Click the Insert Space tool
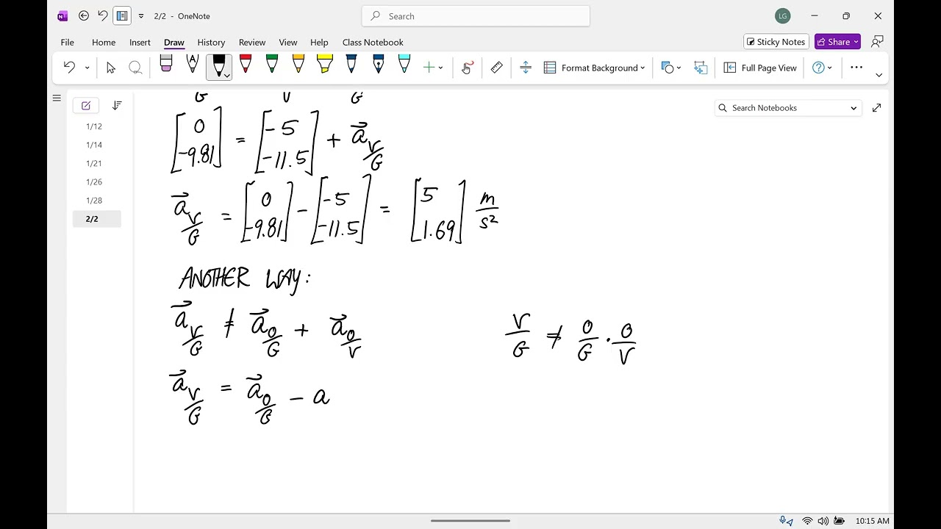This screenshot has width=941, height=529. pyautogui.click(x=526, y=68)
